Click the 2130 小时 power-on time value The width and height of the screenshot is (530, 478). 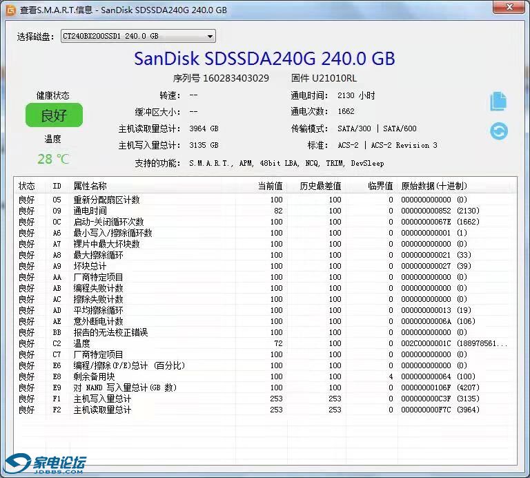click(x=356, y=95)
